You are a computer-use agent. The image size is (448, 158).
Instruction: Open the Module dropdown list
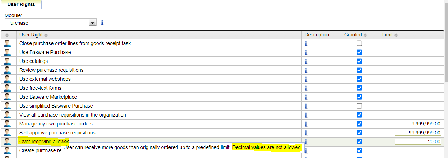click(x=92, y=23)
